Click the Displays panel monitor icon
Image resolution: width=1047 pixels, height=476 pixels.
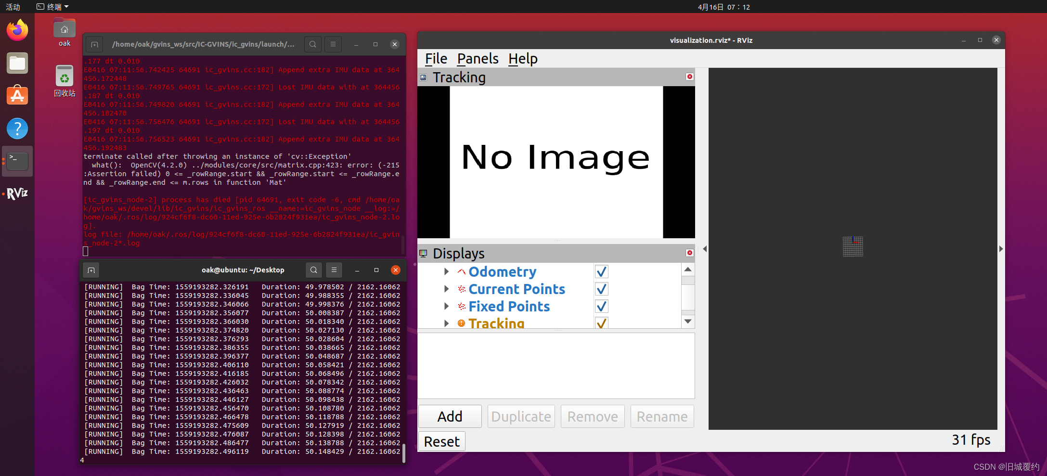424,253
